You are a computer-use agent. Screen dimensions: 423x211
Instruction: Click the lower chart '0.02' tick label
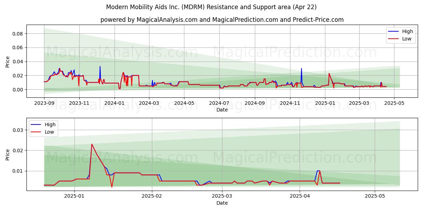(18, 151)
